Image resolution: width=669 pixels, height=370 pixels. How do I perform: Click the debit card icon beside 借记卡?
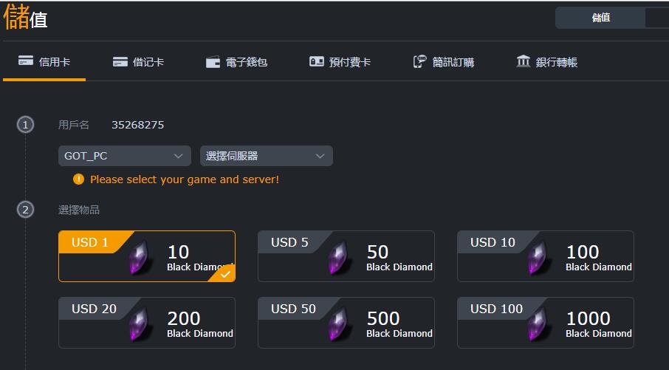point(120,62)
